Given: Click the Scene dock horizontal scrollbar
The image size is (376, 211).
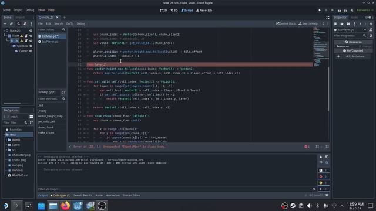Looking at the screenshot, I should point(12,103).
